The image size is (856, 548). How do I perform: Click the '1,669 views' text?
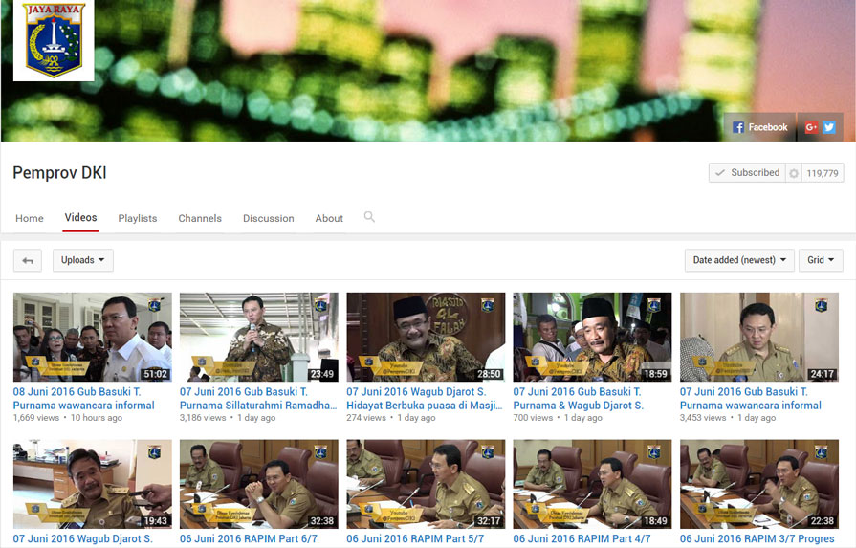(x=36, y=418)
